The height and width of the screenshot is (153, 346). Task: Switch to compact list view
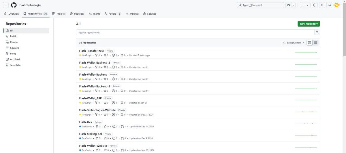[315, 43]
